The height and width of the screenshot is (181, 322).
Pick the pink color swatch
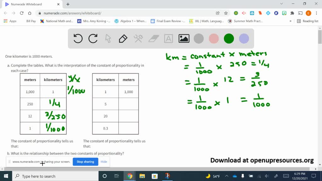point(214,39)
